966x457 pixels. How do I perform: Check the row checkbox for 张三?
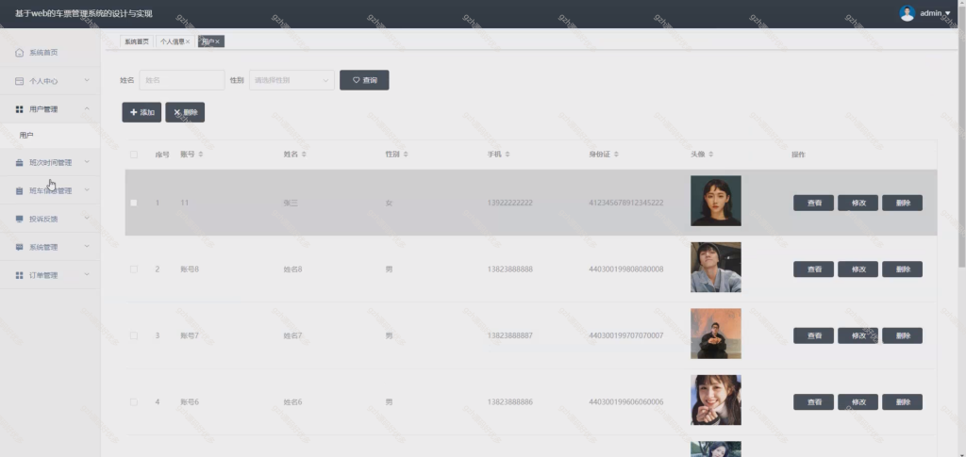tap(134, 203)
